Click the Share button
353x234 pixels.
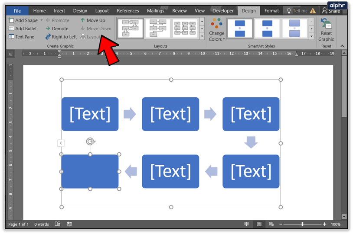coord(331,11)
